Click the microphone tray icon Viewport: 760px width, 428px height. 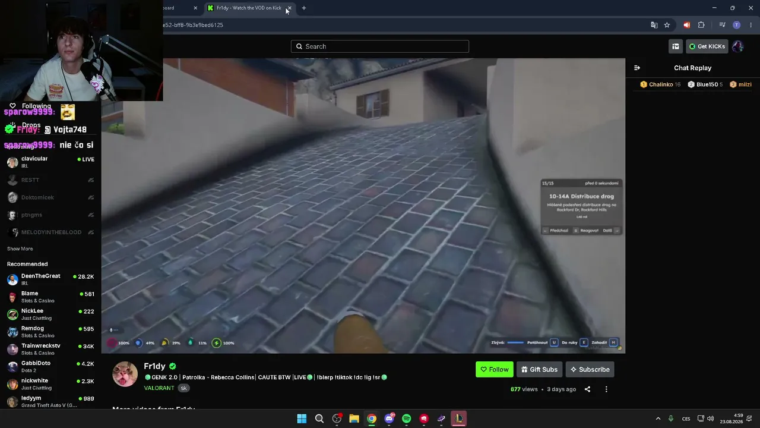click(x=671, y=418)
